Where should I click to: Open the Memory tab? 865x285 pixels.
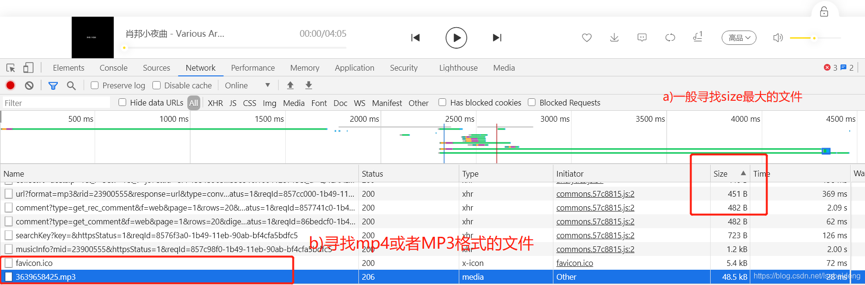(x=304, y=68)
